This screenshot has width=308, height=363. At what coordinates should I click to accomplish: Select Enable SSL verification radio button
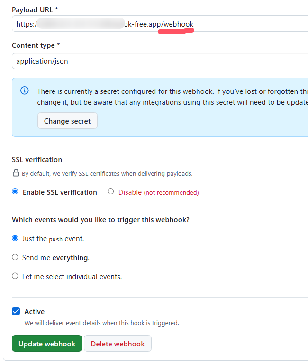tap(15, 191)
